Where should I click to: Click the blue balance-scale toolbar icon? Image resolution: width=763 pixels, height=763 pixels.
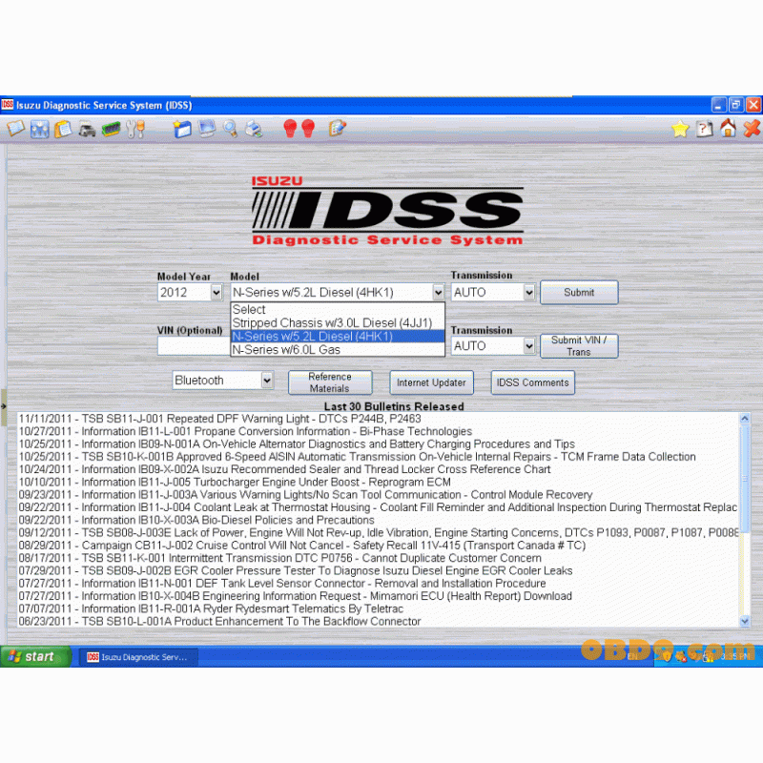click(x=39, y=130)
